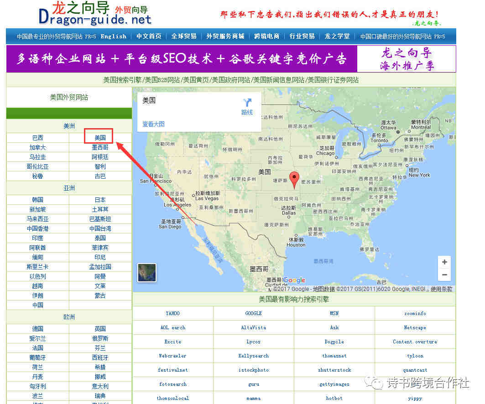The height and width of the screenshot is (404, 485).
Task: Open the Dogpile link
Action: pos(334,342)
